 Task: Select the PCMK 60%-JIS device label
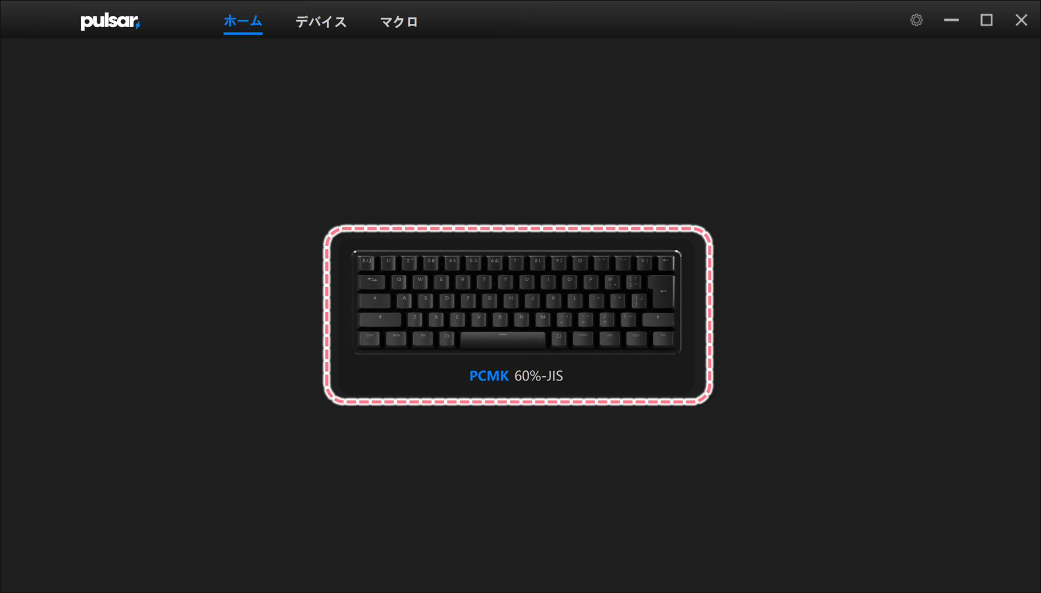click(516, 376)
